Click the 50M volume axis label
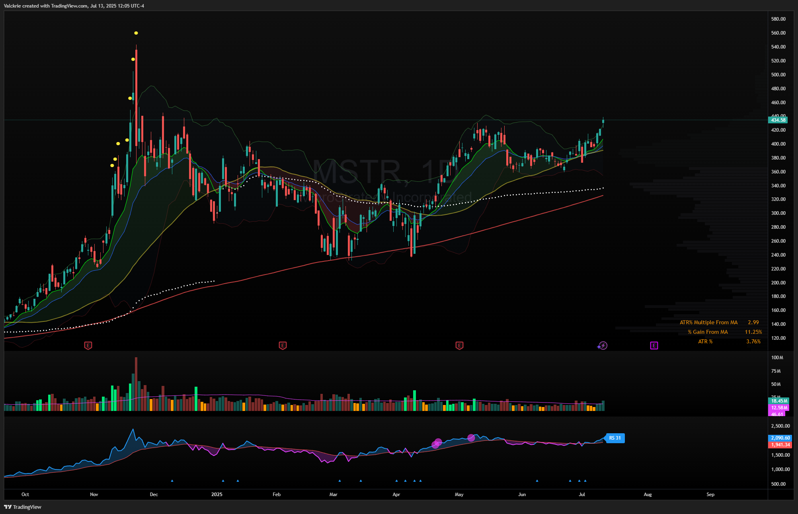798x514 pixels. coord(776,384)
